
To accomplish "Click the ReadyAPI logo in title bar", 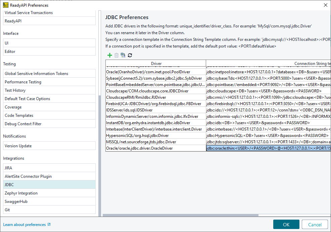I will point(6,5).
